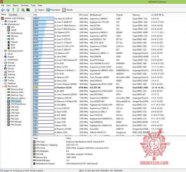Expand the Server tree node
This screenshot has width=186, height=172.
pyautogui.click(x=3, y=54)
